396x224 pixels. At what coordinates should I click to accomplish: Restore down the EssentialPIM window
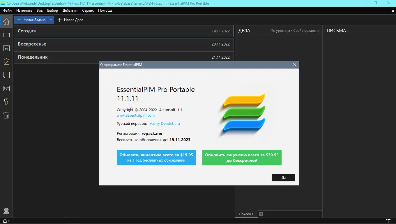[375, 3]
